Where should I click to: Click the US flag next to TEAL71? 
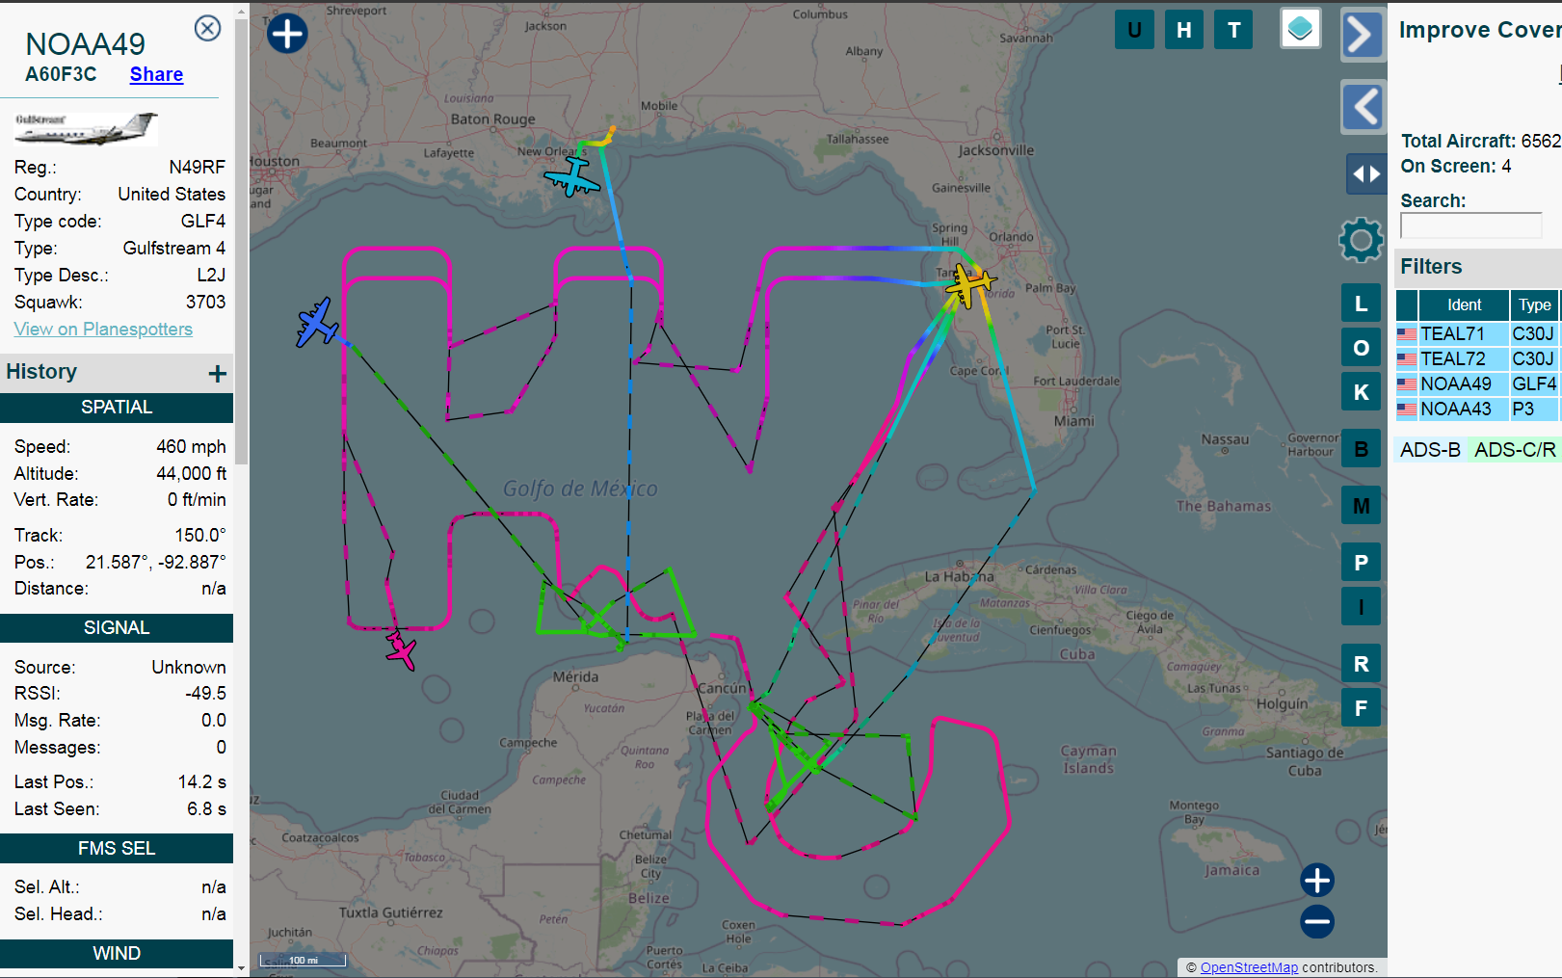pos(1407,334)
